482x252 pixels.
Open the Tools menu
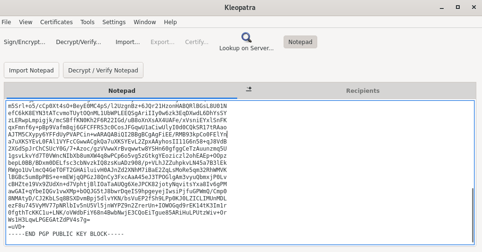click(88, 22)
